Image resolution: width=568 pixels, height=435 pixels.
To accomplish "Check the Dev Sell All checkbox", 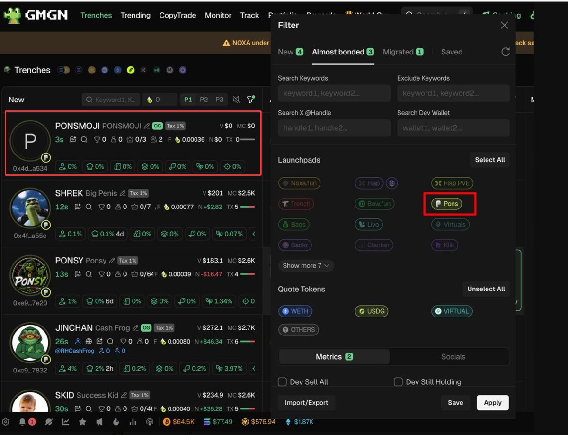I will pos(283,382).
